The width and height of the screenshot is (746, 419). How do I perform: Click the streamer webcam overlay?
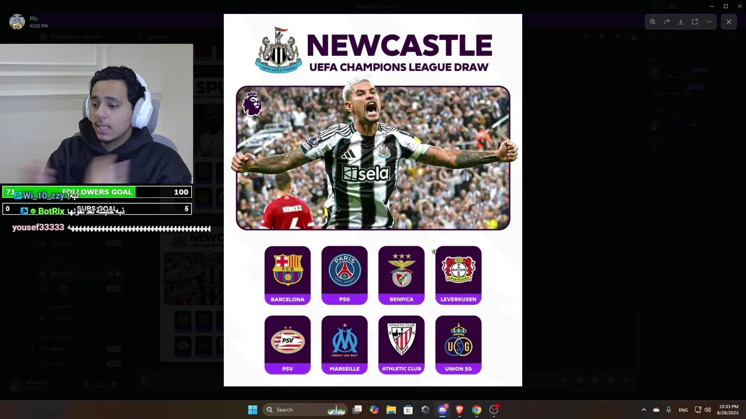(96, 115)
